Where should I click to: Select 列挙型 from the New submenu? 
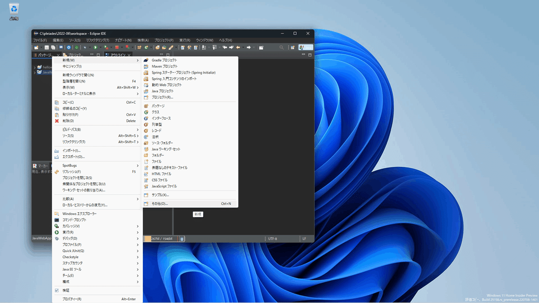190,124
